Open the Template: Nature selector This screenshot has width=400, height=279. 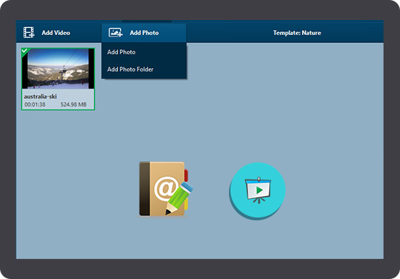tap(297, 33)
